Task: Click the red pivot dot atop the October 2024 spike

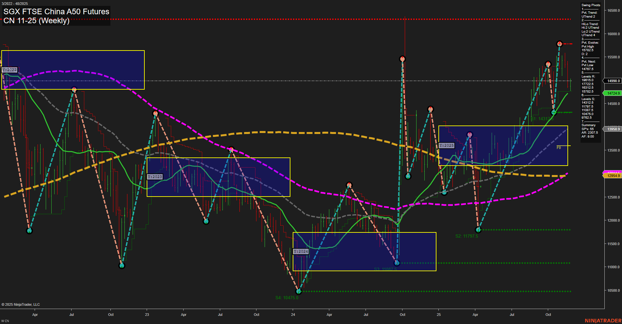Action: point(402,59)
